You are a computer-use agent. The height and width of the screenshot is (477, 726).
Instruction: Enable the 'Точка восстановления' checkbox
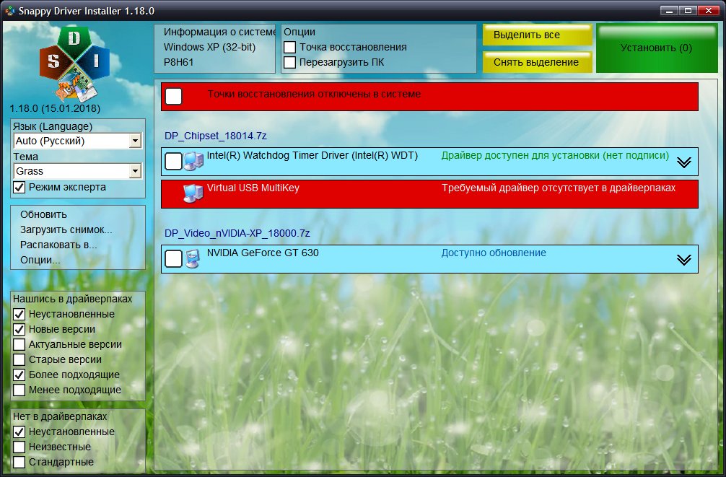pos(290,47)
